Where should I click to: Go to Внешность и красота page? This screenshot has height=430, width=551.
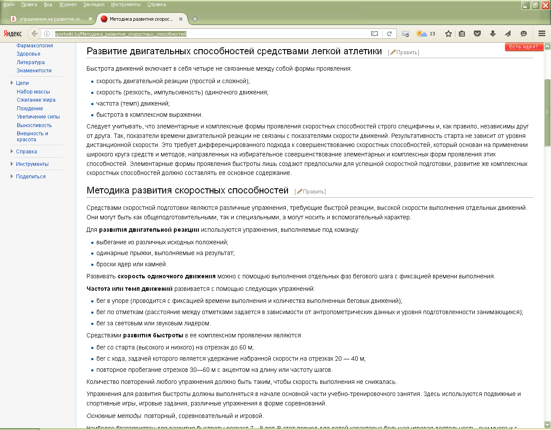click(x=32, y=137)
